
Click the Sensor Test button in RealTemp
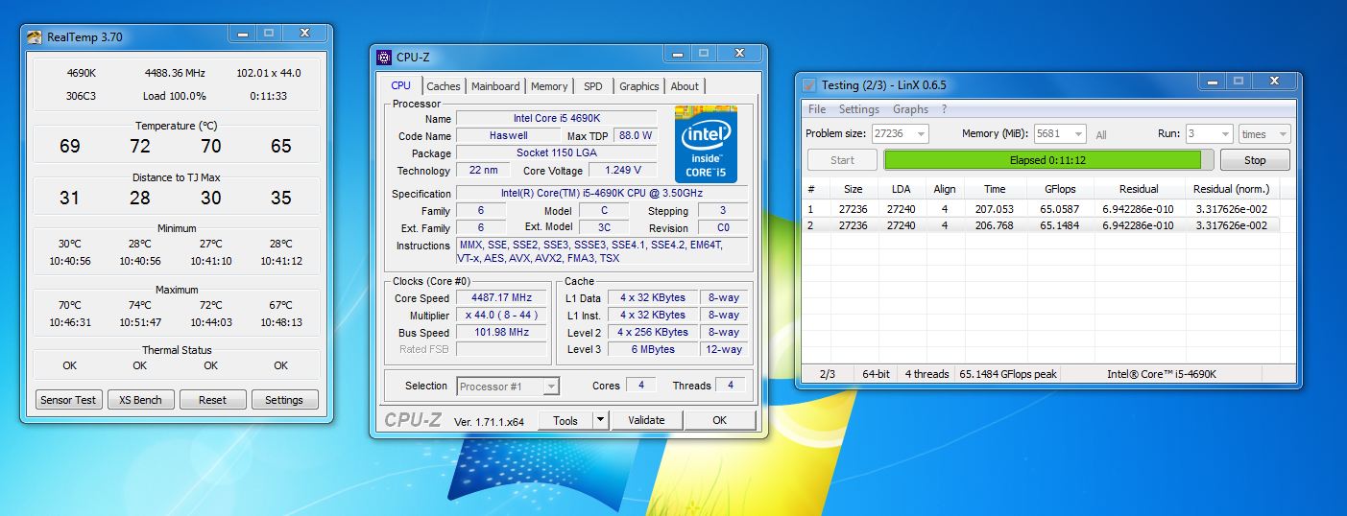[68, 400]
